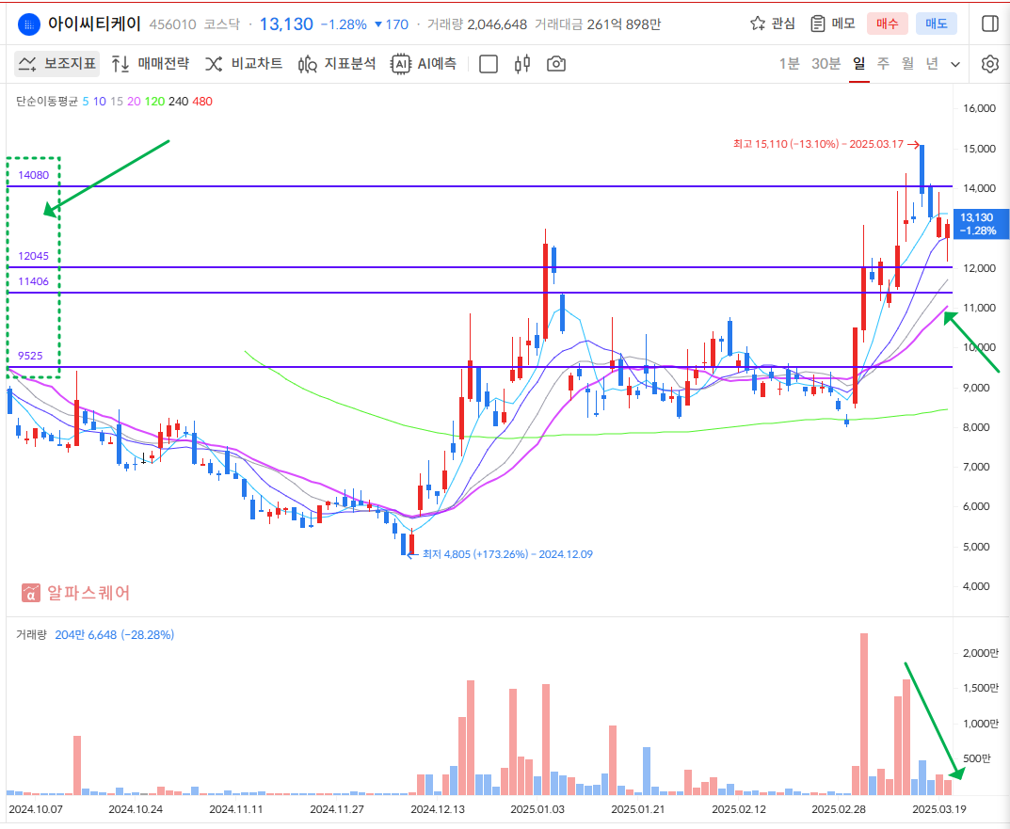
Task: Click the blue 매도 sell button
Action: [x=936, y=24]
